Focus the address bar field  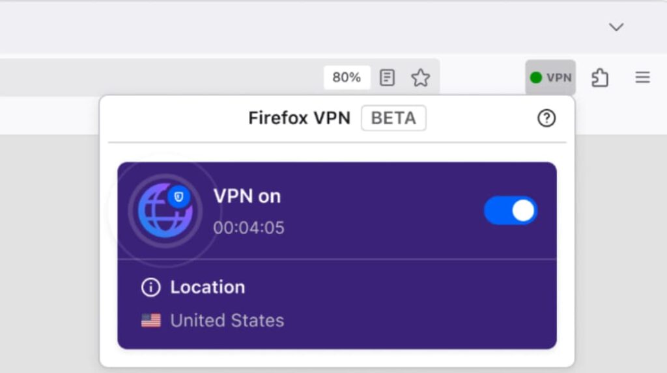click(x=163, y=78)
